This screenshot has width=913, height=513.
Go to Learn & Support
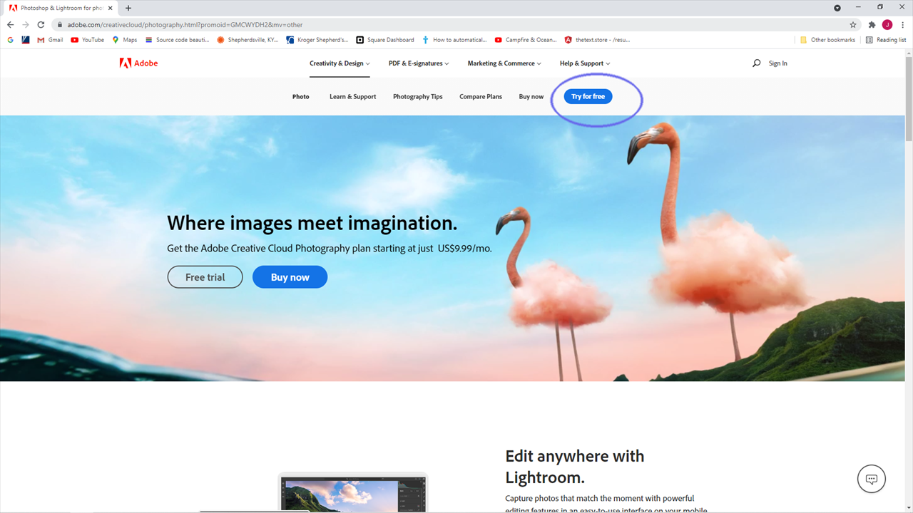click(x=352, y=97)
